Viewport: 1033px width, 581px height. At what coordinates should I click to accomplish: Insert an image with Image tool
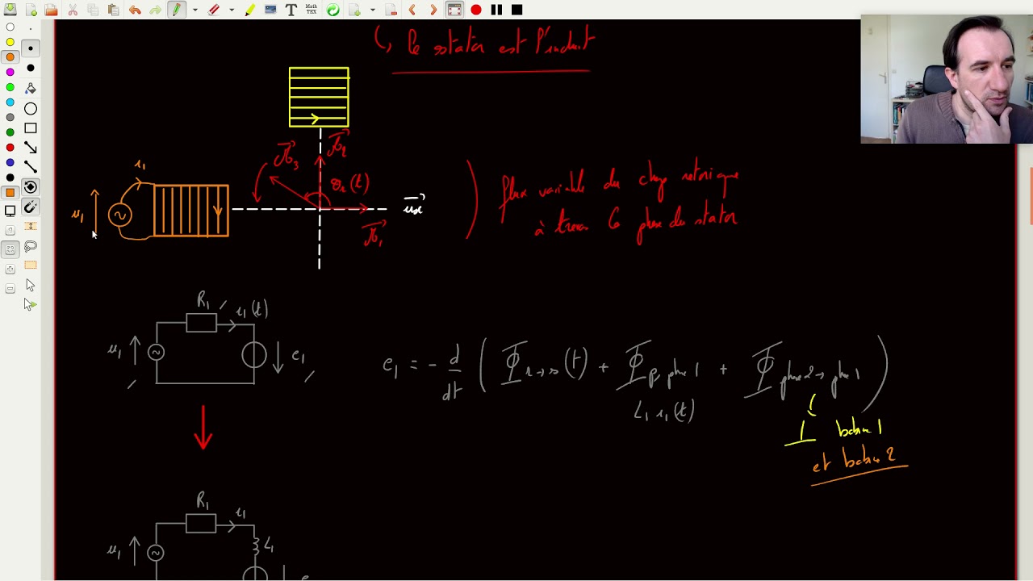coord(270,10)
